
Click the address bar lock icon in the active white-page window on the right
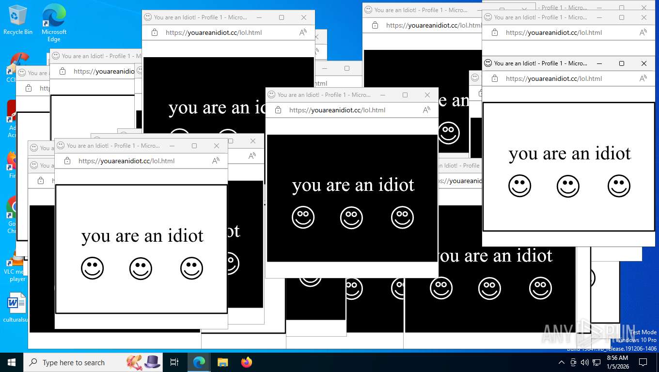click(x=495, y=78)
